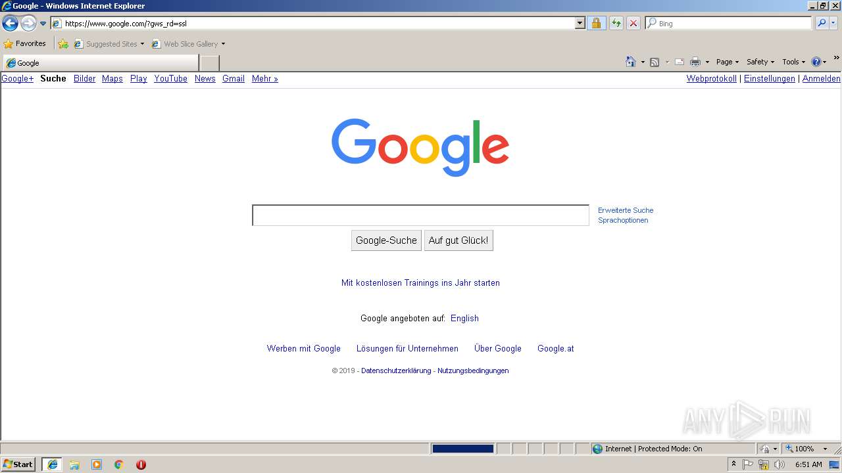
Task: Open the Bilder link
Action: pyautogui.click(x=84, y=79)
